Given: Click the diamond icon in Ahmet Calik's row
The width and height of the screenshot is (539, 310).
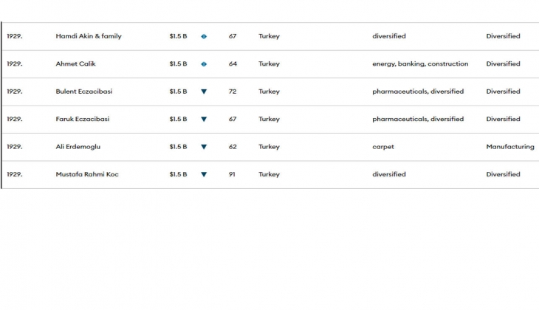Looking at the screenshot, I should (204, 64).
